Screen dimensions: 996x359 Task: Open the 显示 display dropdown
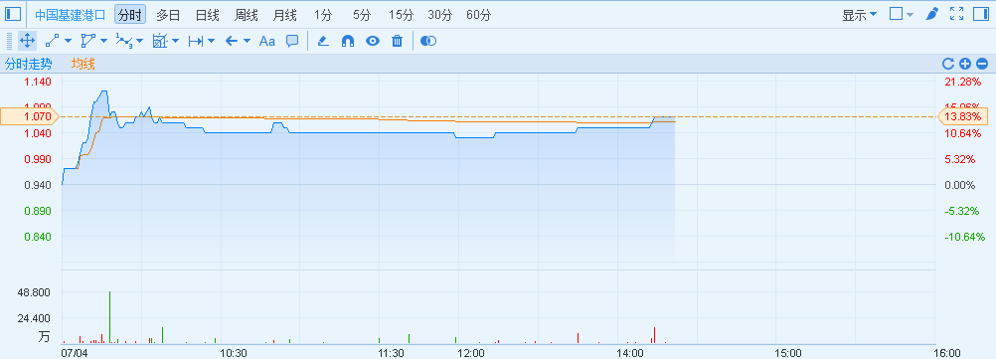pos(860,15)
